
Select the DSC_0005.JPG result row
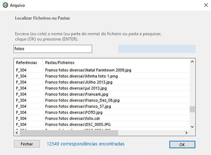click(x=102, y=124)
